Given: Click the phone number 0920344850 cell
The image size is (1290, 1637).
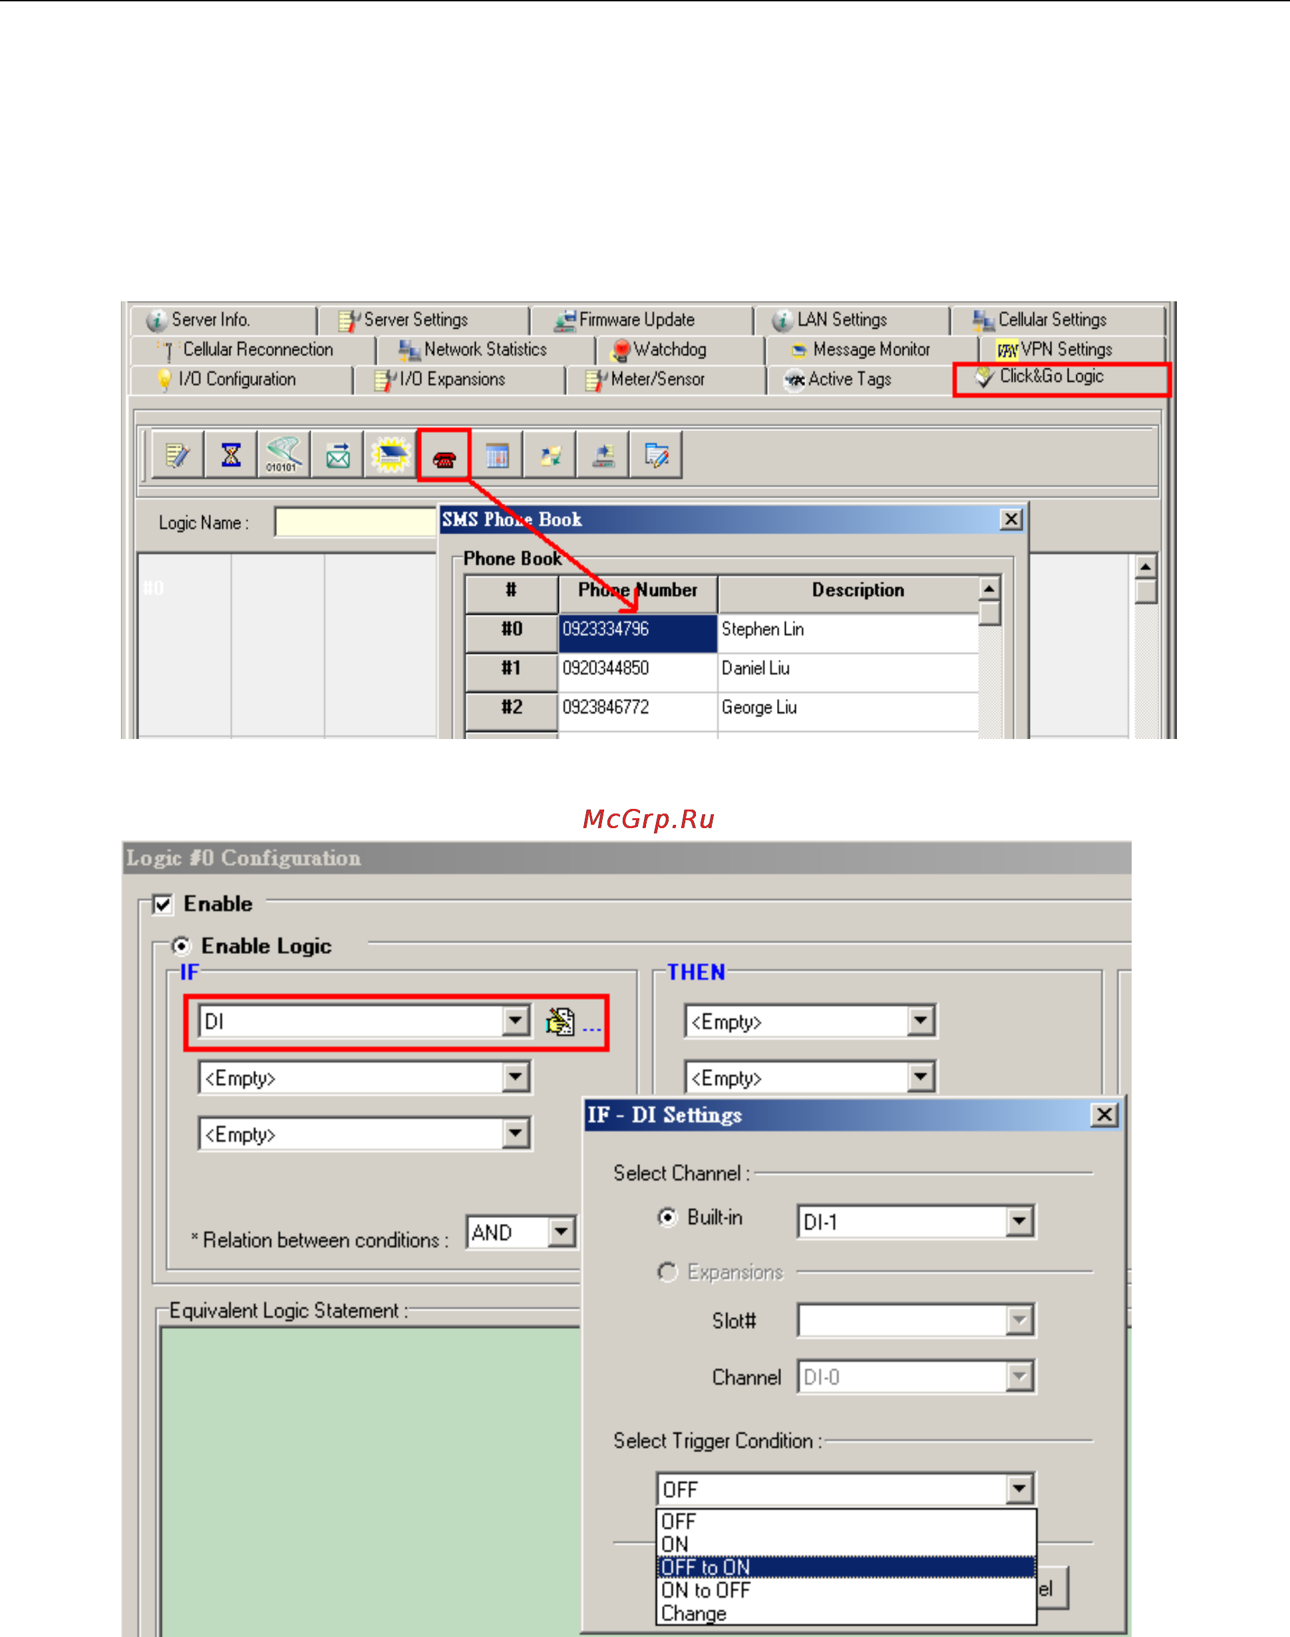Looking at the screenshot, I should pyautogui.click(x=637, y=672).
